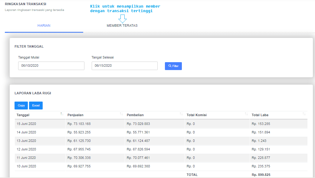The width and height of the screenshot is (315, 178).
Task: Toggle sort arrows on Pembelian column
Action: pos(181,114)
